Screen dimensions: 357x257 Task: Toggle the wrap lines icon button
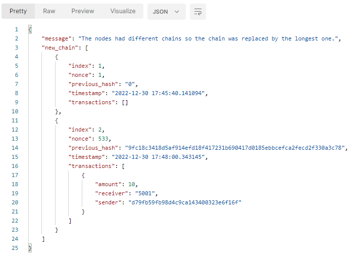point(198,12)
